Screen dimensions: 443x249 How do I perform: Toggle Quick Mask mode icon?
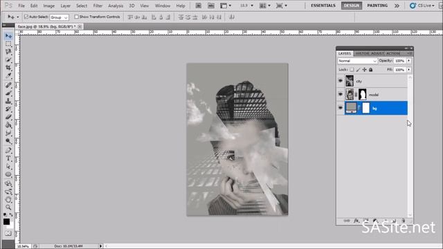click(x=8, y=234)
